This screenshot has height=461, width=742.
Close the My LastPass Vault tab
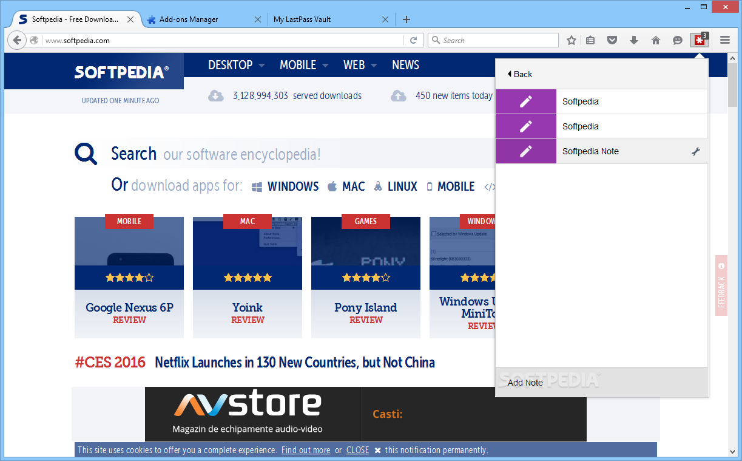385,19
